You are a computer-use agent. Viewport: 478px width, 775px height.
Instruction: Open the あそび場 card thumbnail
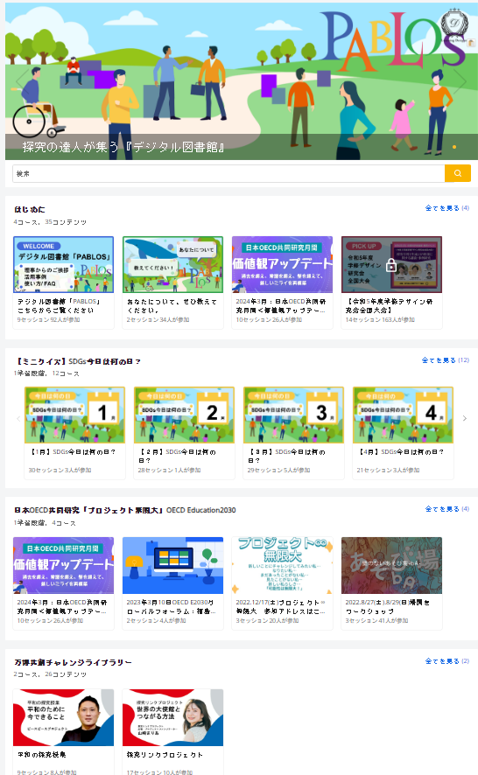391,565
